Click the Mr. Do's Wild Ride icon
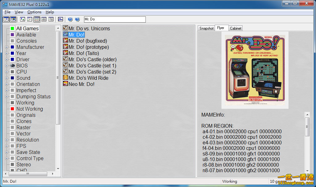This screenshot has width=316, height=187. pos(65,78)
